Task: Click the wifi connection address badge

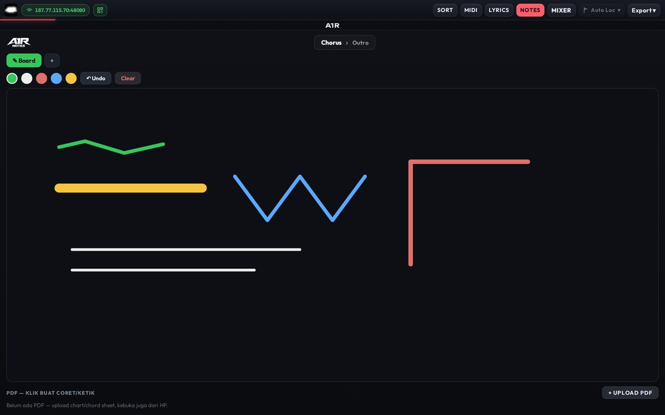Action: tap(55, 10)
